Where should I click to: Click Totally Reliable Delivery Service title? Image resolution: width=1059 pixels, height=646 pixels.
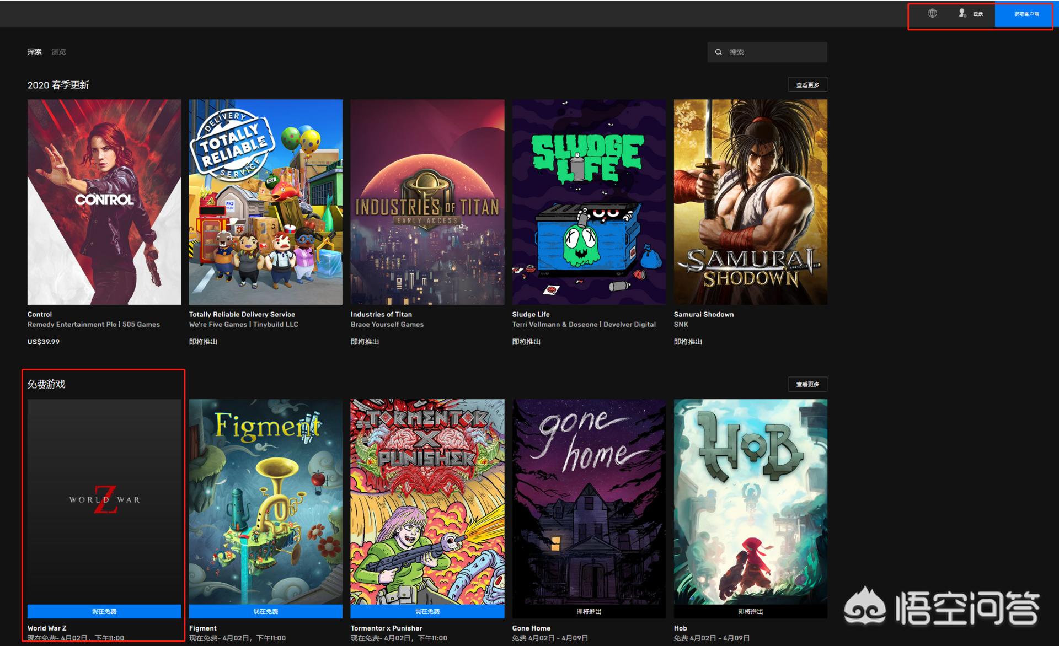[242, 314]
